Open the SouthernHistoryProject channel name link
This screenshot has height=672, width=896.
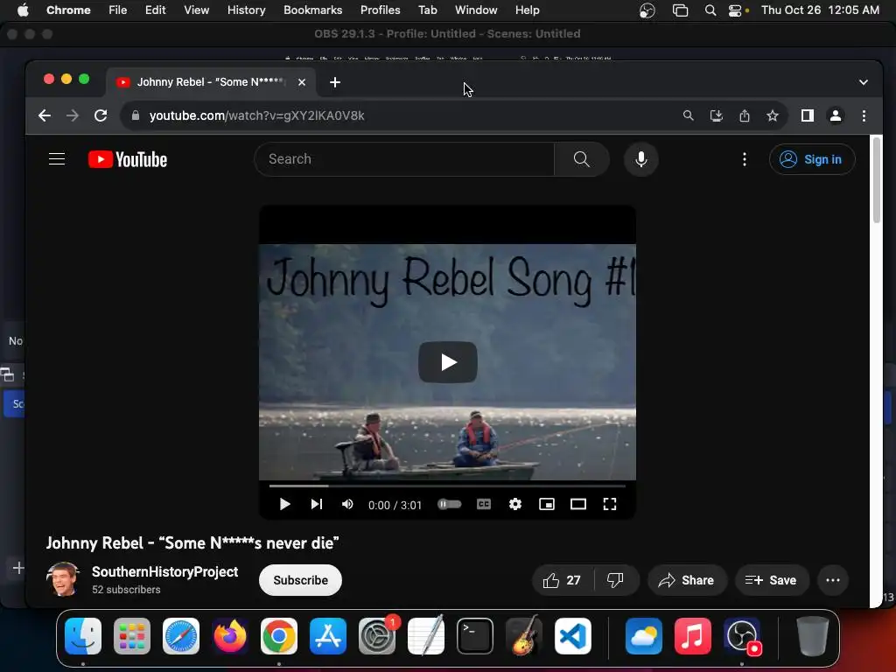coord(164,571)
